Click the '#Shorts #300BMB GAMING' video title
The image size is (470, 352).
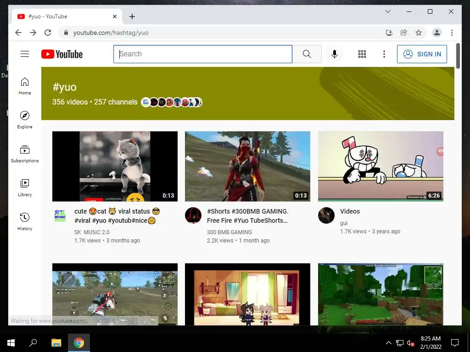[247, 216]
